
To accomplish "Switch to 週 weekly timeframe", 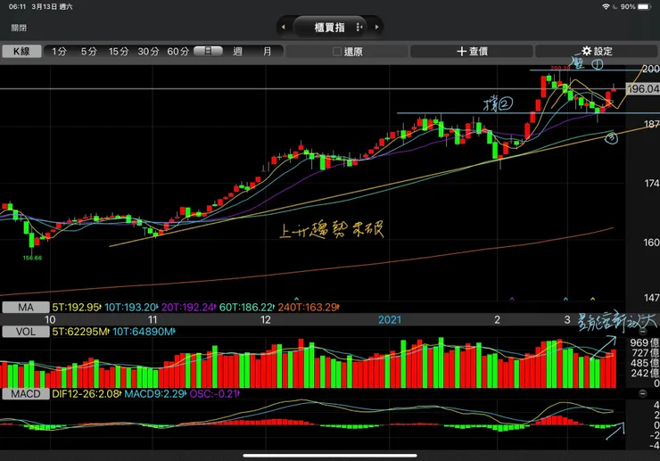I will click(x=237, y=52).
